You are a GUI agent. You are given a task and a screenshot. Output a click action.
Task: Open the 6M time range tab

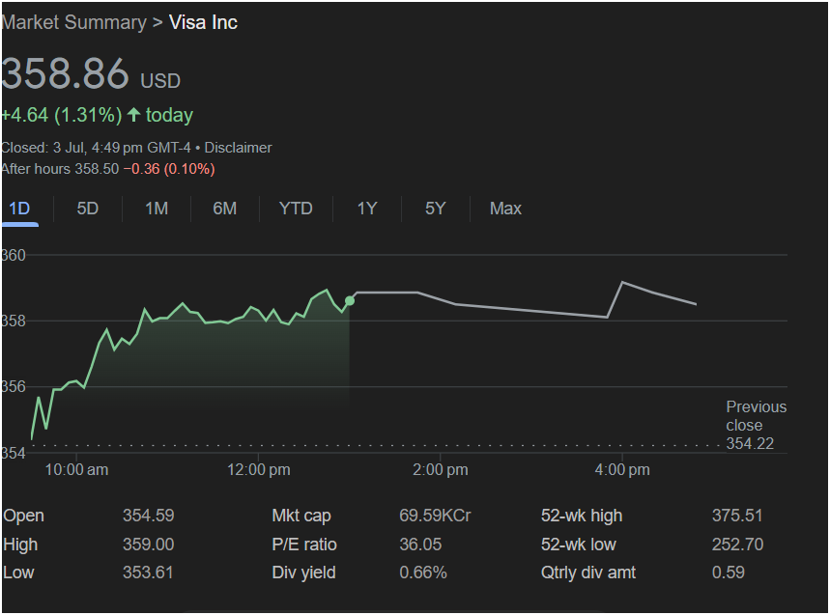pos(225,209)
